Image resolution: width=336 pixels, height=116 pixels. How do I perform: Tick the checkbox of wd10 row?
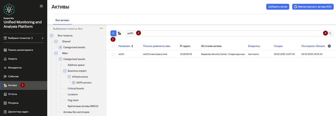pyautogui.click(x=113, y=54)
